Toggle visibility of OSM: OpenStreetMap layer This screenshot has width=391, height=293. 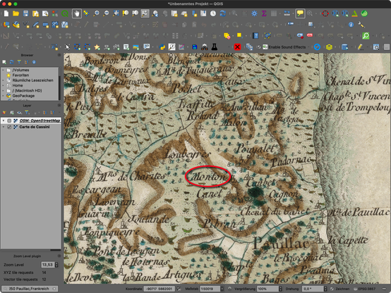coord(9,120)
